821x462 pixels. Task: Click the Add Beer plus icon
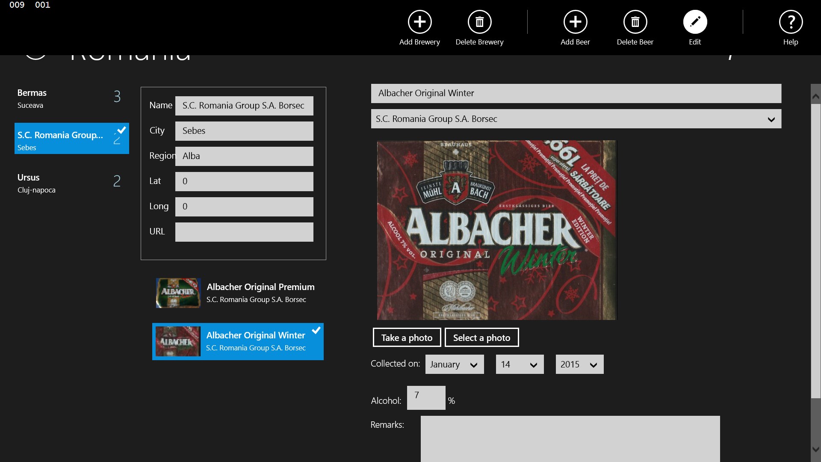575,22
